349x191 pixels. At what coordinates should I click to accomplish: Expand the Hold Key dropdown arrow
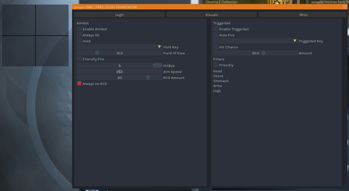click(160, 47)
